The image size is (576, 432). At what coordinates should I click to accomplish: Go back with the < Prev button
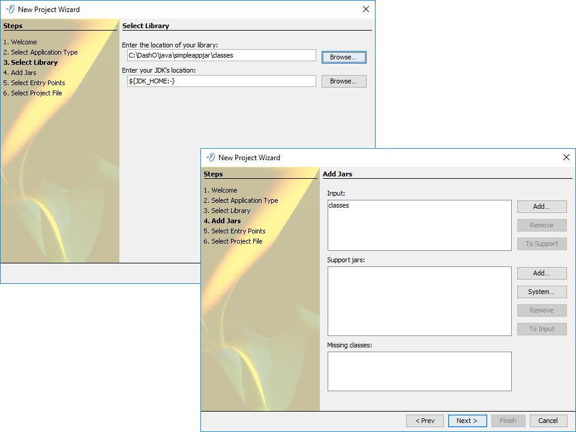coord(425,421)
